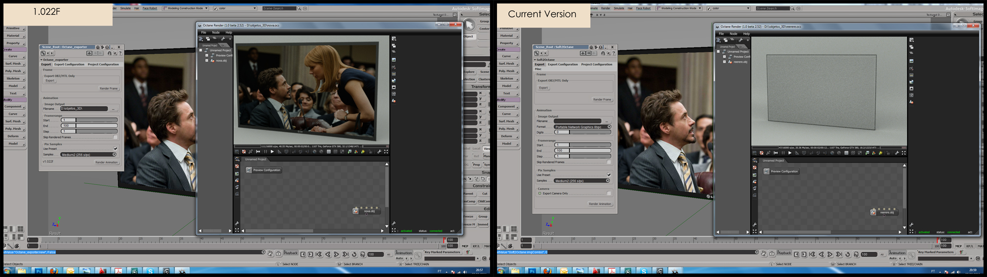The width and height of the screenshot is (987, 277).
Task: Open help icon in Octane_exporter property panel
Action: [120, 53]
